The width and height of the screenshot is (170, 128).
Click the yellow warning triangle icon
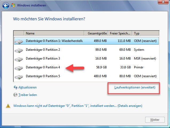point(8,106)
